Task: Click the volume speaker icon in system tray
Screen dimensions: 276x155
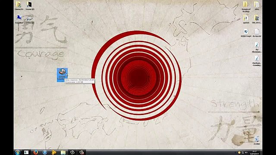Action: point(246,152)
